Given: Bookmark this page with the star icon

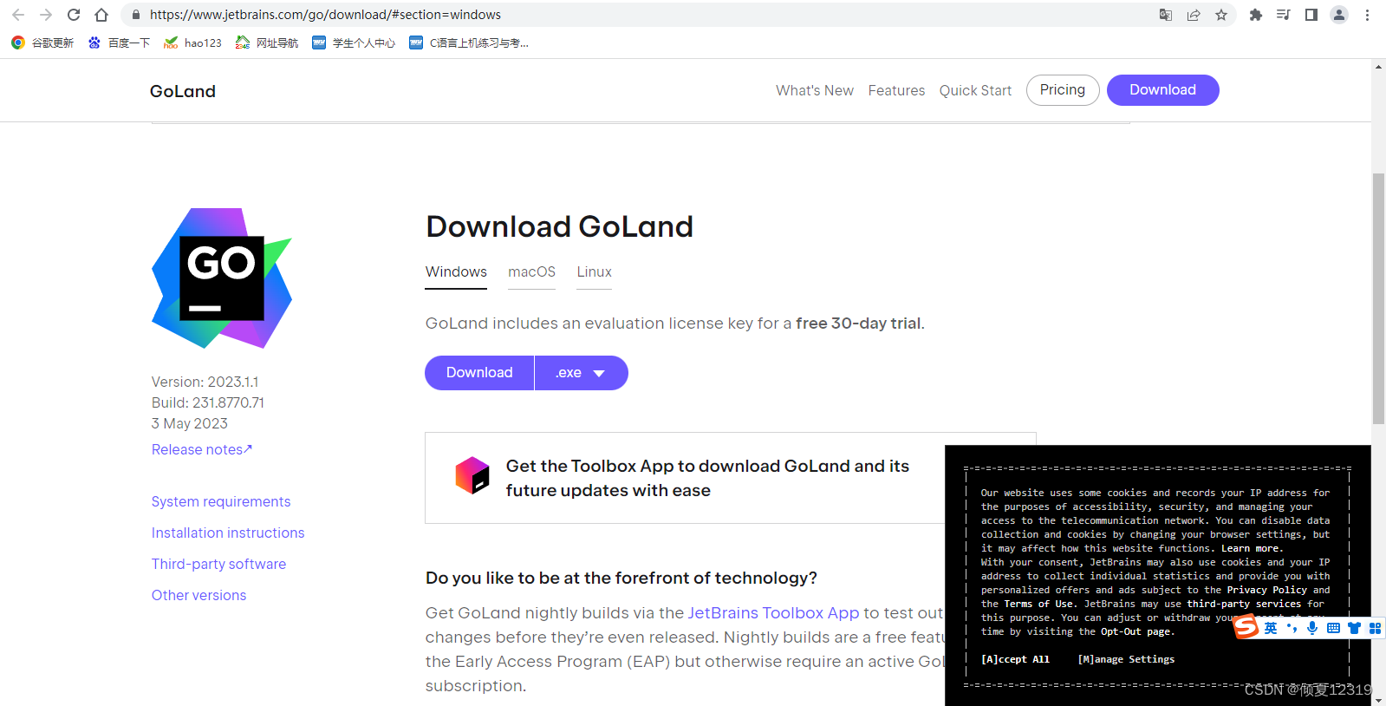Looking at the screenshot, I should [x=1221, y=15].
